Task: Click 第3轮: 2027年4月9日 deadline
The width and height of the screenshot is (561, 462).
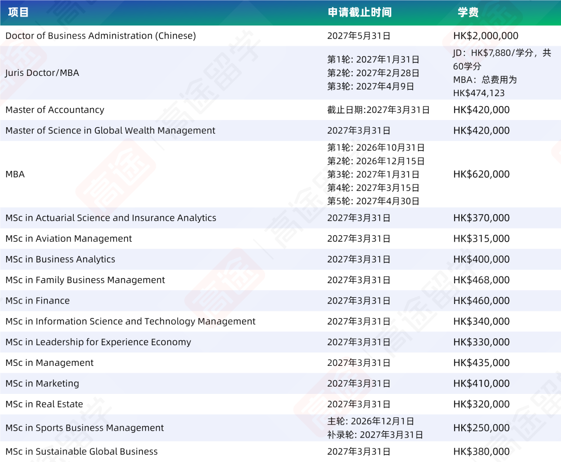Action: (x=371, y=87)
